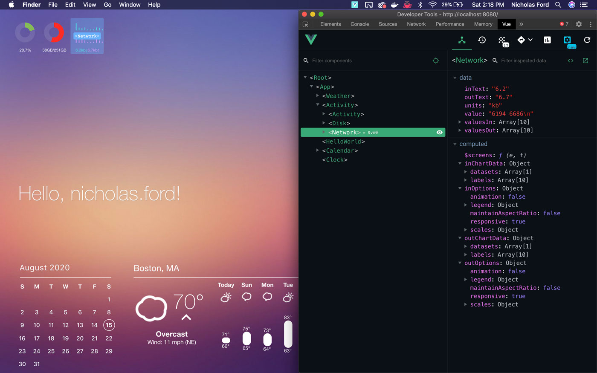This screenshot has width=597, height=373.
Task: Click Monday's temperature range bar
Action: 267,340
